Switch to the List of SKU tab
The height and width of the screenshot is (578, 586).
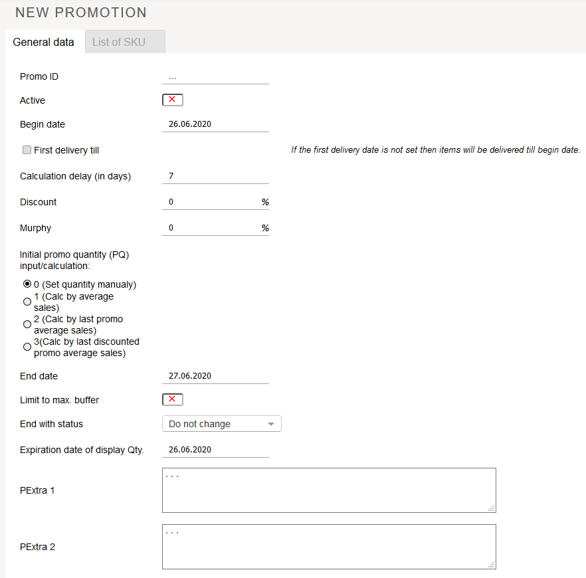point(125,42)
